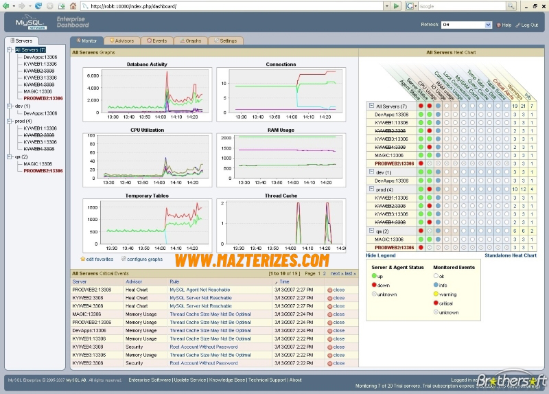
Task: Click the browser Back arrow icon
Action: [6, 5]
